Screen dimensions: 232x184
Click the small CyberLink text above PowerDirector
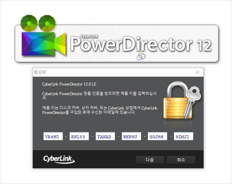coord(89,36)
